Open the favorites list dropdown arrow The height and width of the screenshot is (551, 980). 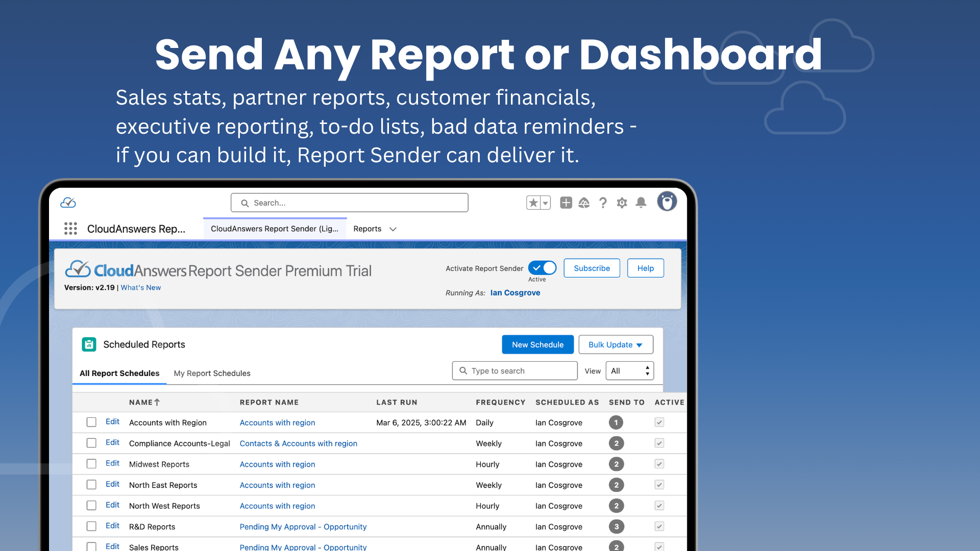pos(546,203)
